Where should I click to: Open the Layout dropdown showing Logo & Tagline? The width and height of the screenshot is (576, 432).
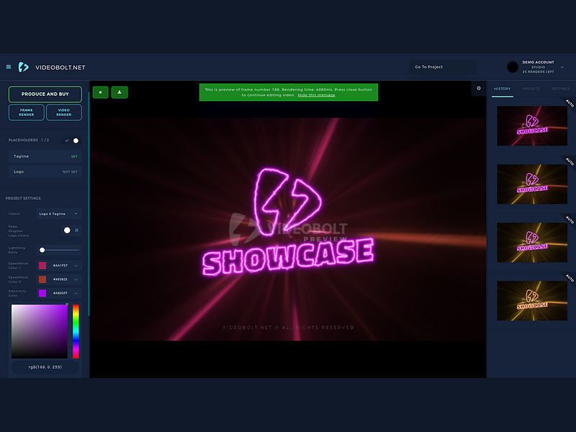pos(58,214)
